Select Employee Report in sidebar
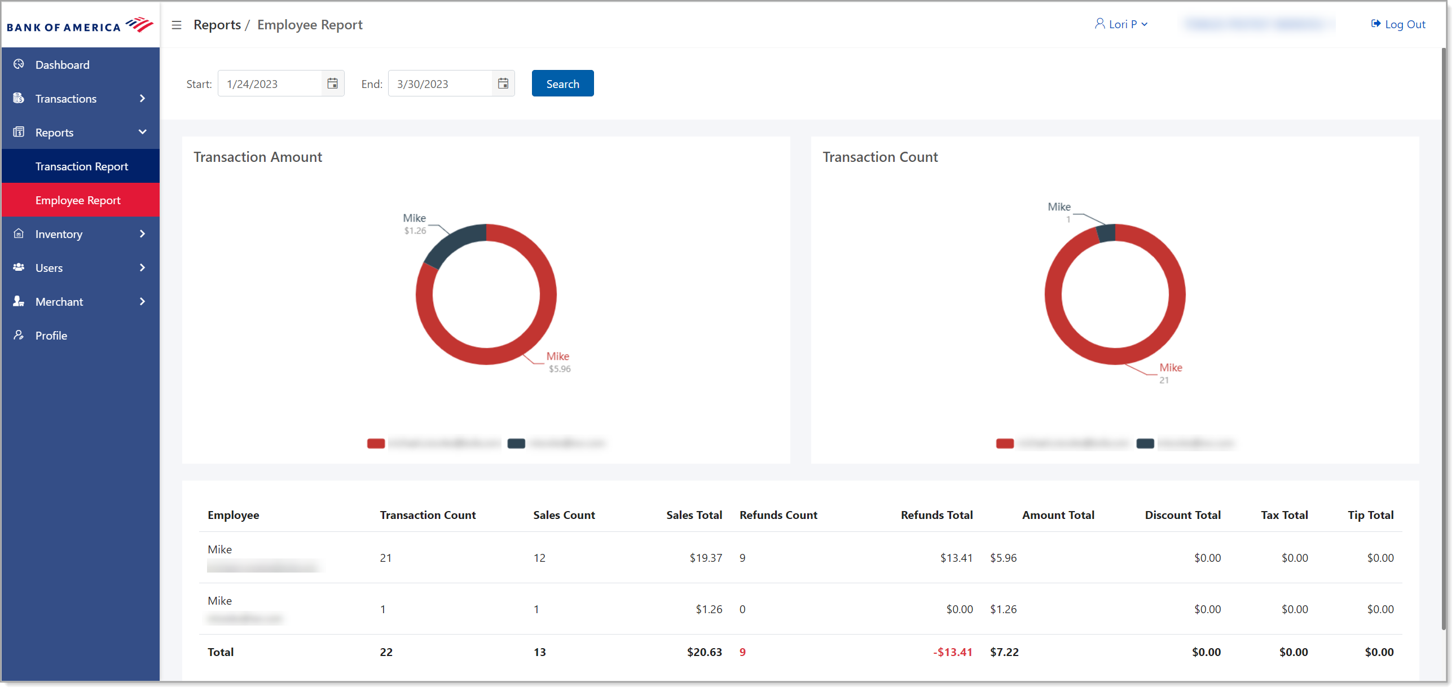The width and height of the screenshot is (1456, 691). pos(80,200)
